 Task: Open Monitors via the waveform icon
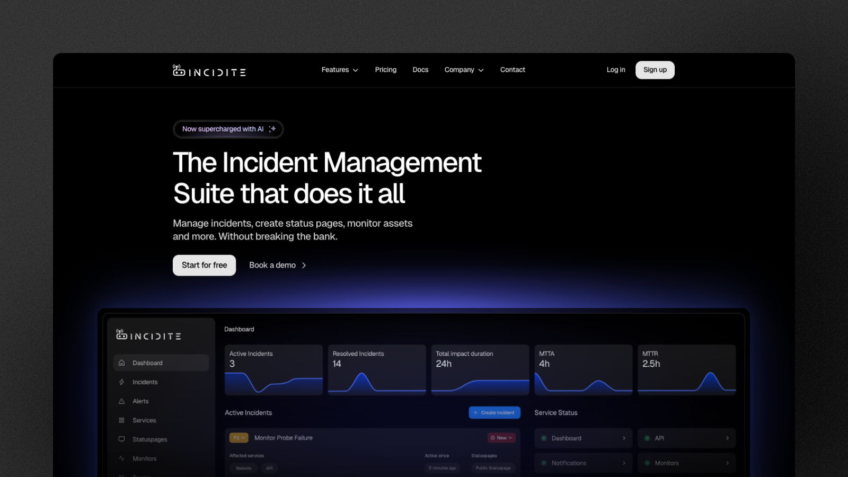(x=122, y=458)
